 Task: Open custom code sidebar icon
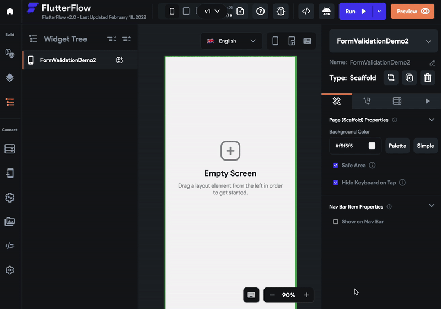pos(10,246)
